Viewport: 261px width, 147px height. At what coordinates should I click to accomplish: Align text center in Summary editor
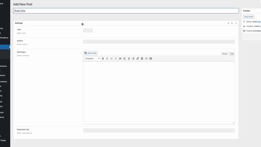pyautogui.click(x=129, y=58)
